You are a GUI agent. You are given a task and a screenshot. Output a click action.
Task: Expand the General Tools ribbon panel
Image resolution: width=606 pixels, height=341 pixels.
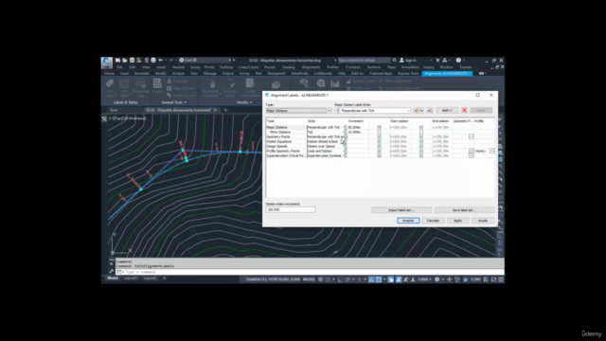tap(174, 102)
